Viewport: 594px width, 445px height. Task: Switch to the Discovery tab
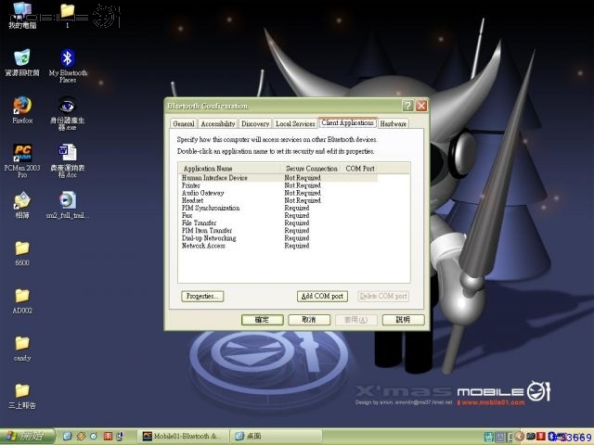[255, 123]
